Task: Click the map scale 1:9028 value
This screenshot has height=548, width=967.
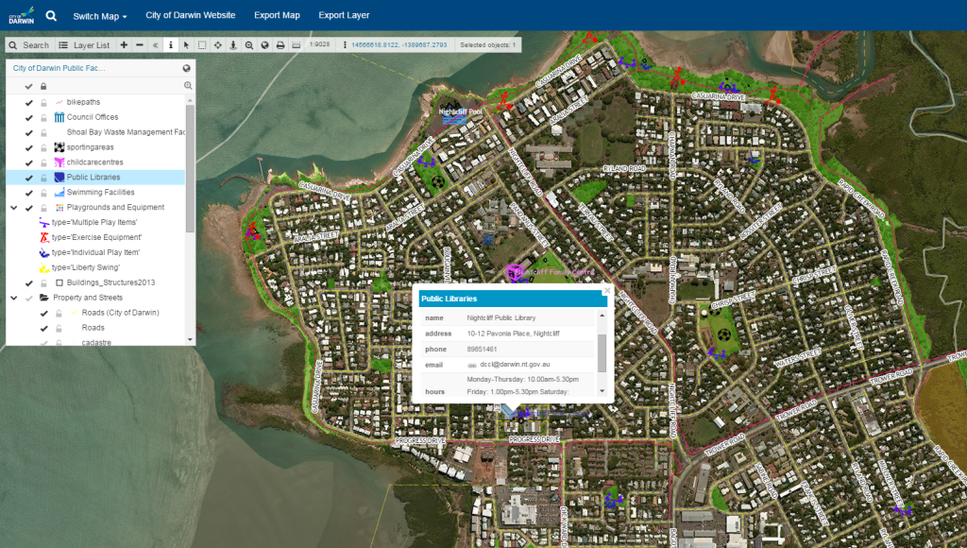Action: 319,44
